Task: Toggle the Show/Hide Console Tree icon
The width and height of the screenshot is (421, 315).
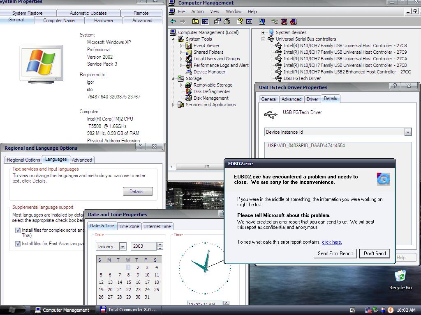Action: coord(205,21)
